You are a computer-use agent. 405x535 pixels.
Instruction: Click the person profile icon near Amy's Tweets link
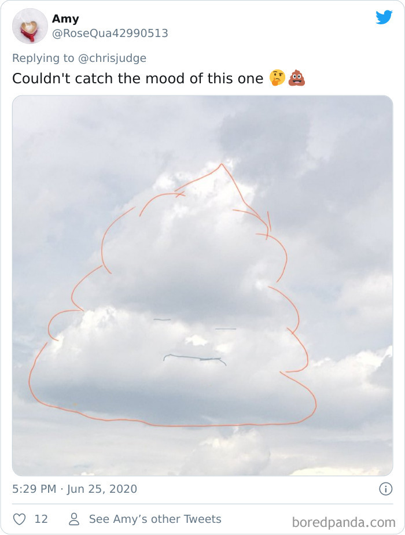[73, 519]
